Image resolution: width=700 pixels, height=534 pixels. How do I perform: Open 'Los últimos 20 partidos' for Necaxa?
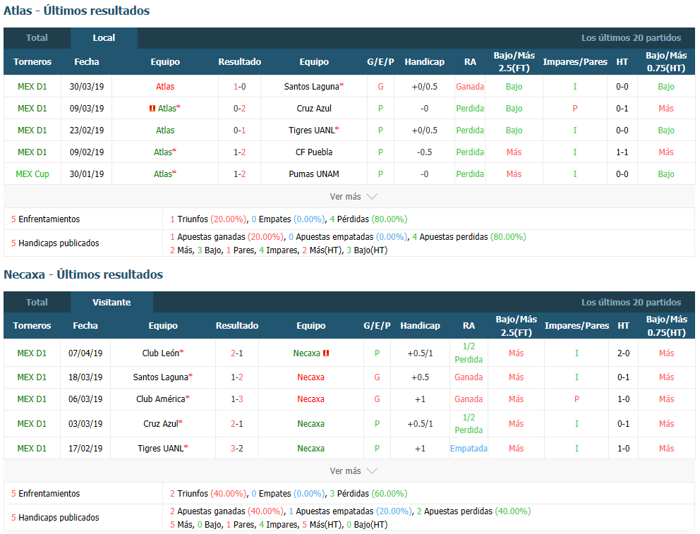coord(631,303)
